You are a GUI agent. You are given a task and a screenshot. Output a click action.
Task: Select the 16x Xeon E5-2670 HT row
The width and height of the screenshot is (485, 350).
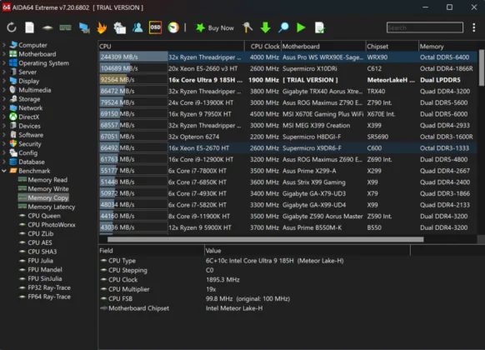pyautogui.click(x=288, y=147)
